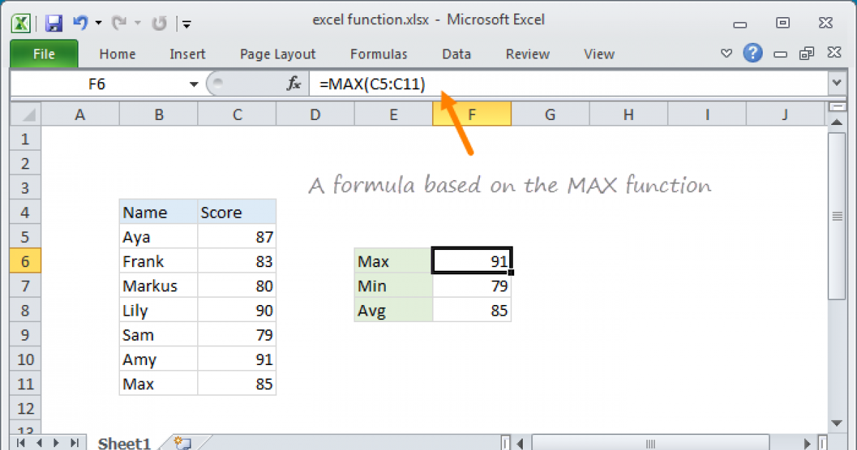The image size is (857, 450).
Task: Open Excel Help with the question mark icon
Action: point(753,54)
